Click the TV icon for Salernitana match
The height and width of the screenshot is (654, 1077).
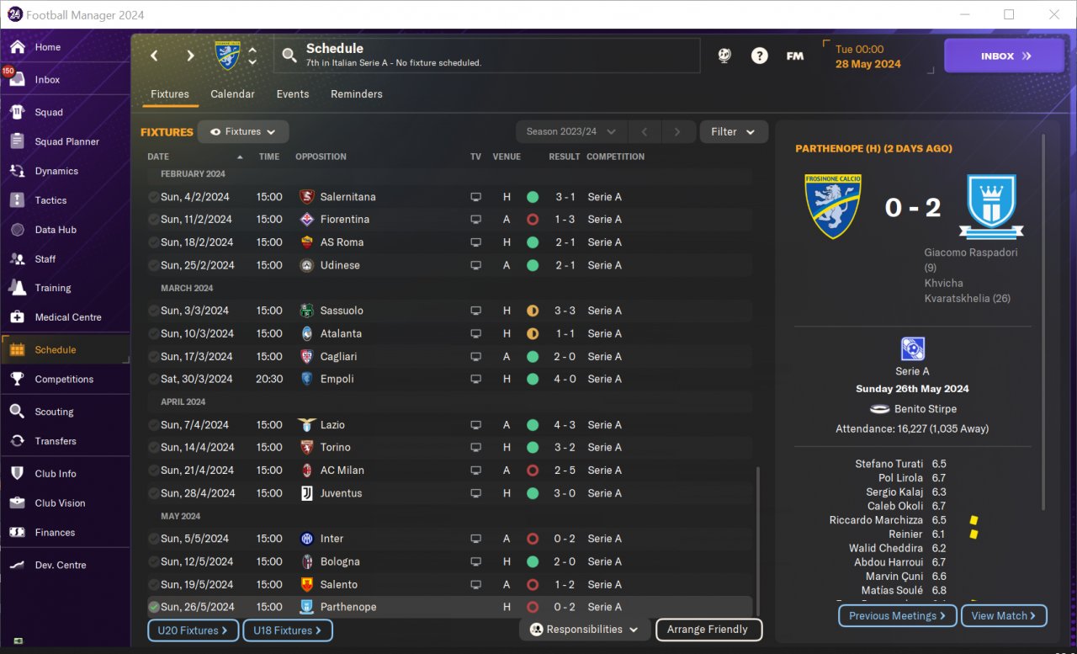475,197
